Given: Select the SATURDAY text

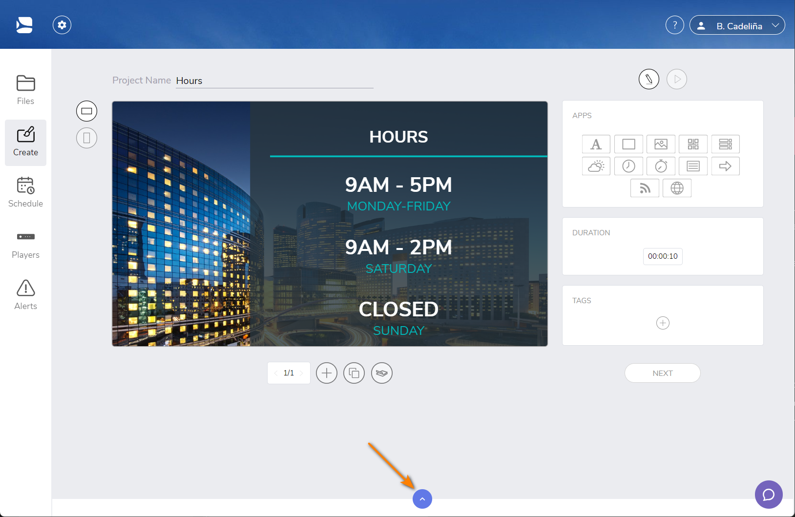Looking at the screenshot, I should point(398,269).
